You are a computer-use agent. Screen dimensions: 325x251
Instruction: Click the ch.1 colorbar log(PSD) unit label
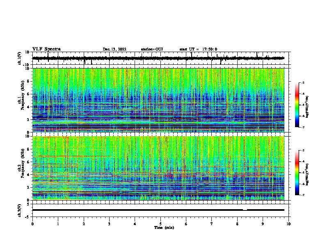pos(307,107)
